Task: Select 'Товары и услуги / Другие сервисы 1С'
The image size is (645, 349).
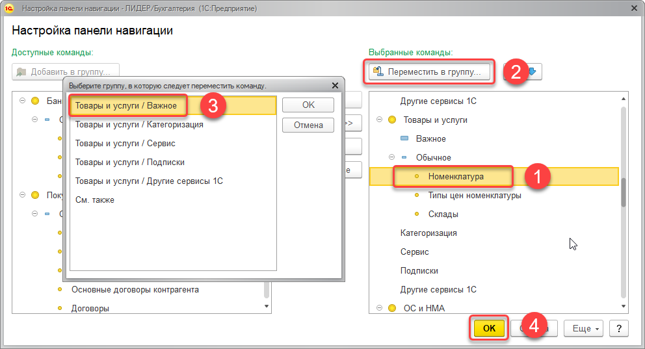Action: click(173, 181)
